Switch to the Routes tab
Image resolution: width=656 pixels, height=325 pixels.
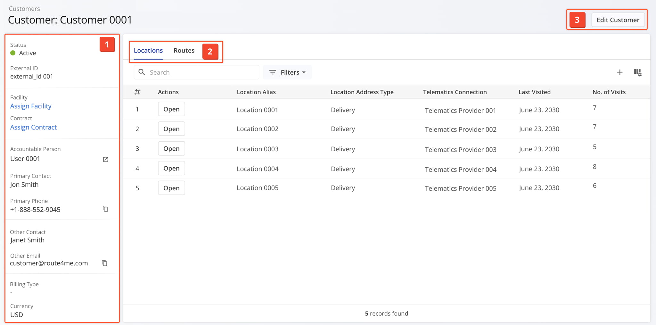tap(184, 51)
